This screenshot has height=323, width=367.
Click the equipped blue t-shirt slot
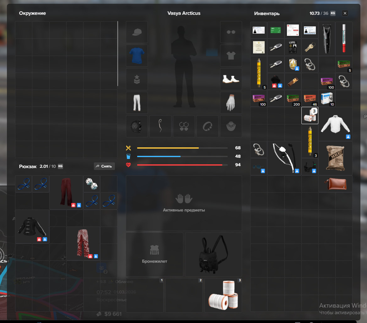[137, 56]
